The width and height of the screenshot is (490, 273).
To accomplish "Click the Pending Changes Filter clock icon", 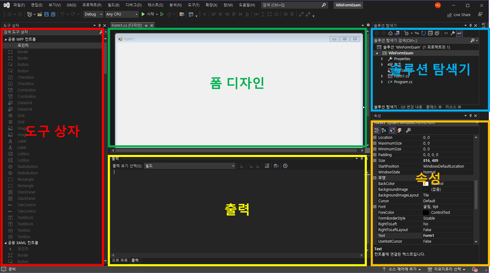I will 407,33.
